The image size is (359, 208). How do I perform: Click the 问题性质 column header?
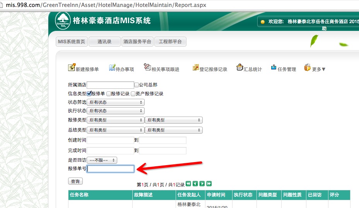[x=294, y=195]
